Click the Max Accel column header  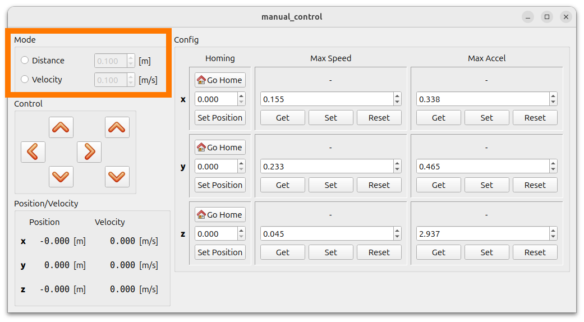[x=487, y=58]
